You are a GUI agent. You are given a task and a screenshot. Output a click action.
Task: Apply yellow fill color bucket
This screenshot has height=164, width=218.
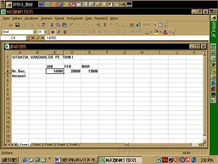pos(156,32)
